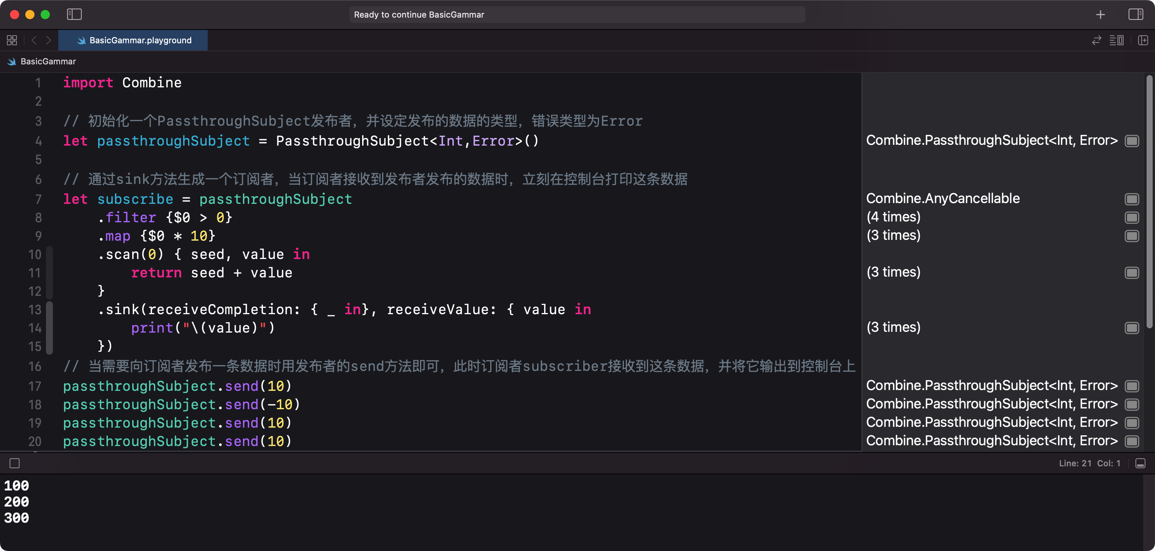Click BasicGammar in the jump bar

[x=48, y=61]
